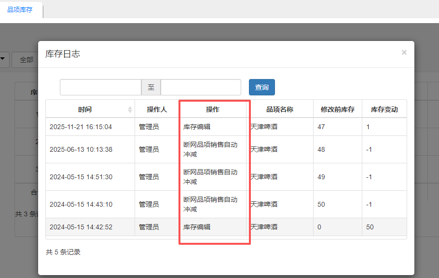Click the 至 separator between date fields
Image resolution: width=439 pixels, height=278 pixels.
151,87
